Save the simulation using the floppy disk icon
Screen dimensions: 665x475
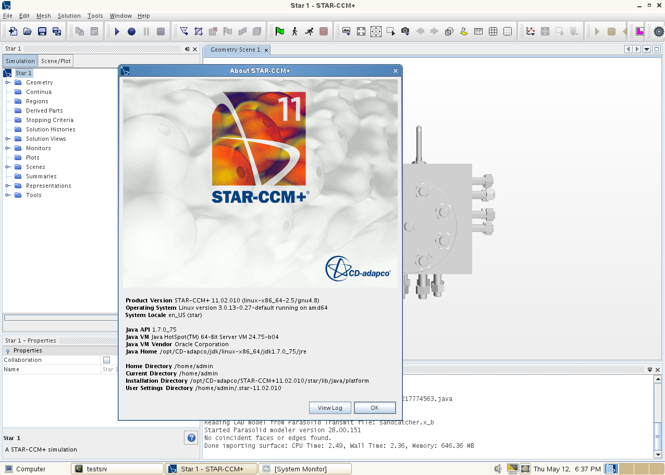coord(42,31)
